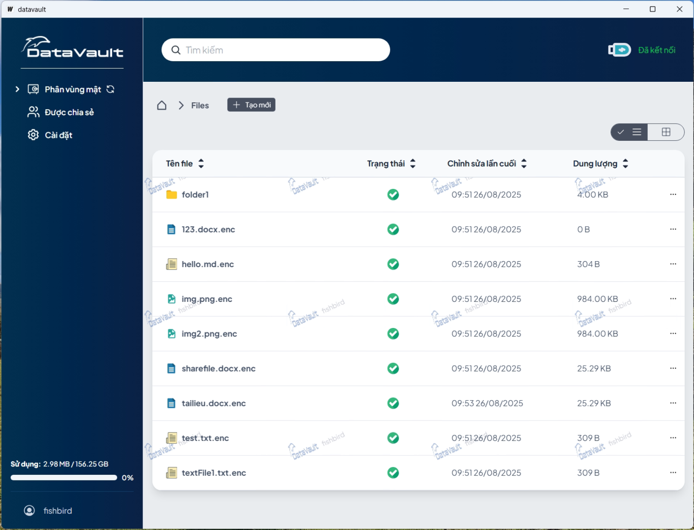The width and height of the screenshot is (694, 530).
Task: Click the fishbird user avatar icon
Action: [30, 510]
